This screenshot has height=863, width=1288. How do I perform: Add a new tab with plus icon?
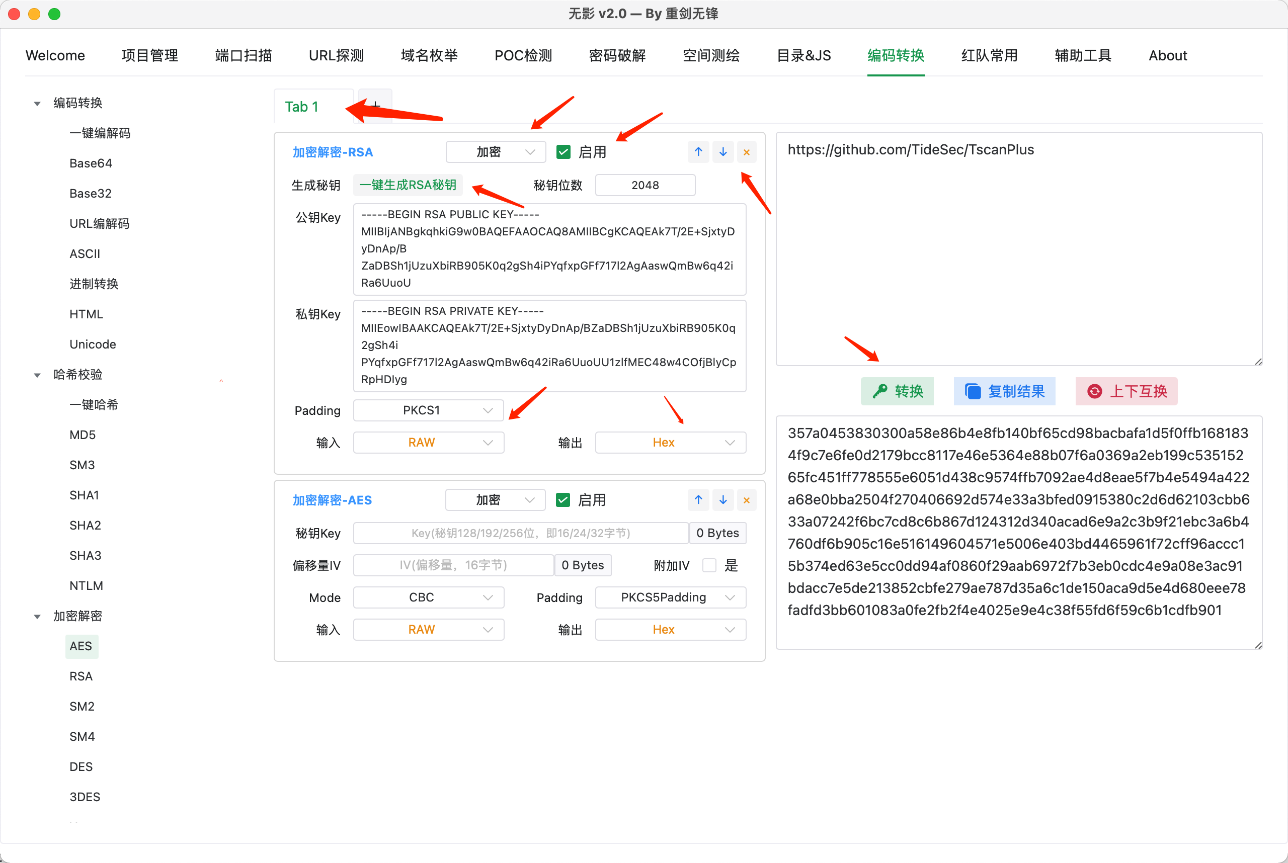tap(375, 105)
